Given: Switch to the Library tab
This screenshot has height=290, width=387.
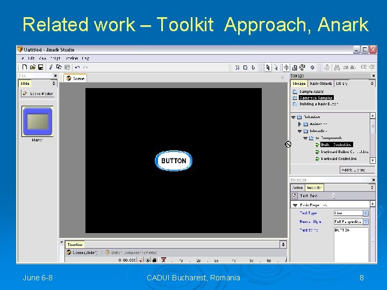Looking at the screenshot, I should pyautogui.click(x=342, y=84).
